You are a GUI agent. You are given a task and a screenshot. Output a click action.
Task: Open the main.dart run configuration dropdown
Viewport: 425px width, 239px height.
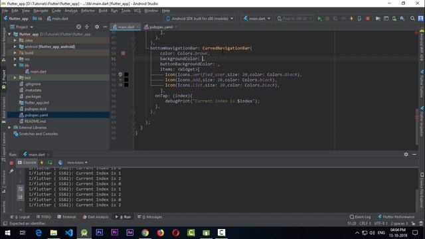pos(257,19)
